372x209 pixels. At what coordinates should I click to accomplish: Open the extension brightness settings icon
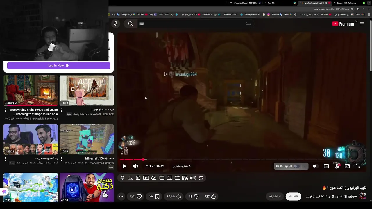pos(122,178)
